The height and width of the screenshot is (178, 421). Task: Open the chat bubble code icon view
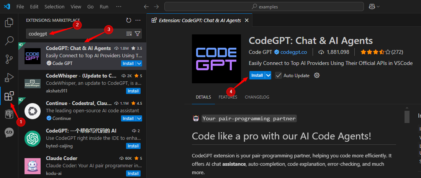click(9, 132)
